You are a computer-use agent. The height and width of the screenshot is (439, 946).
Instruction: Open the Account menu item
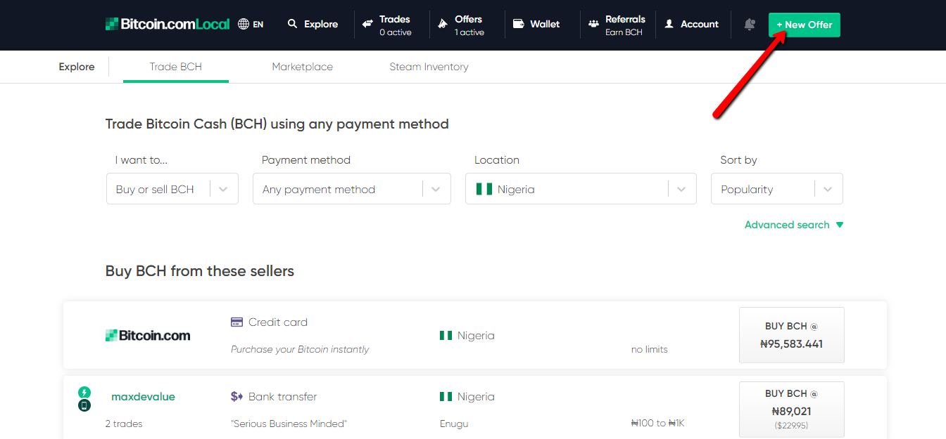[691, 24]
